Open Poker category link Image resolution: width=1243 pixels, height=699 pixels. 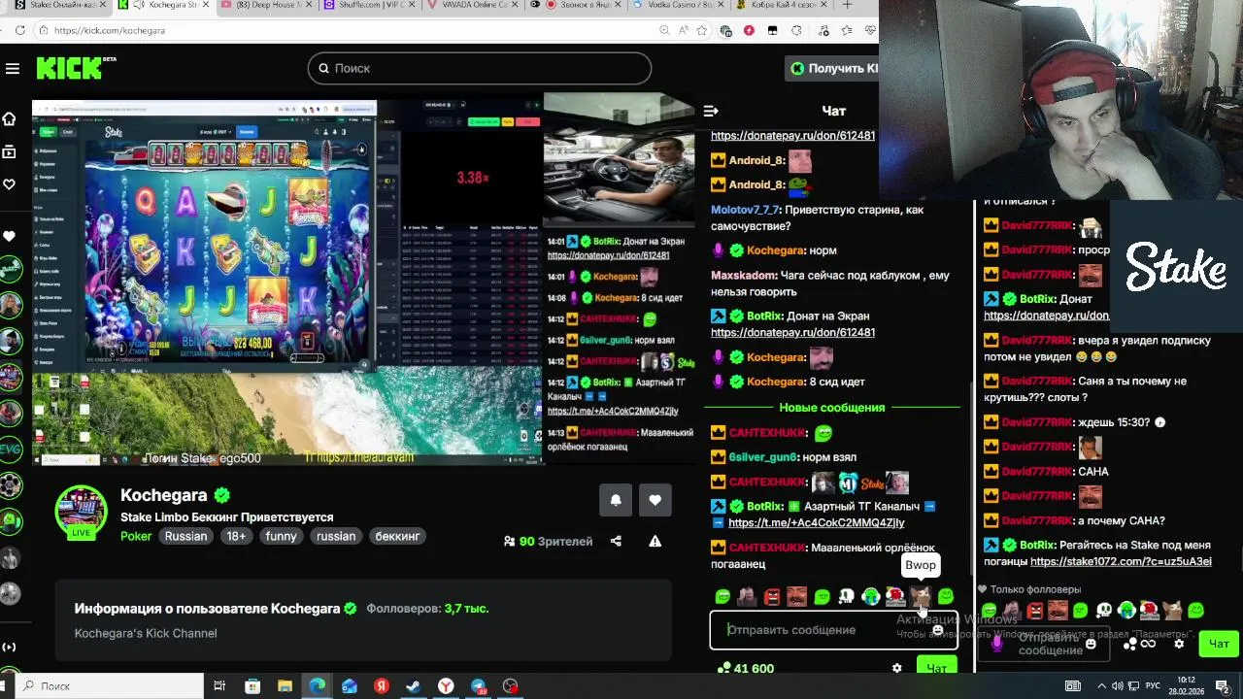coord(136,536)
